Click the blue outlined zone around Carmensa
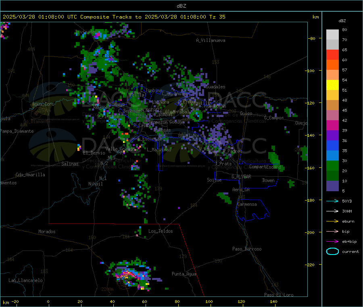The image size is (363, 307). coord(252,209)
